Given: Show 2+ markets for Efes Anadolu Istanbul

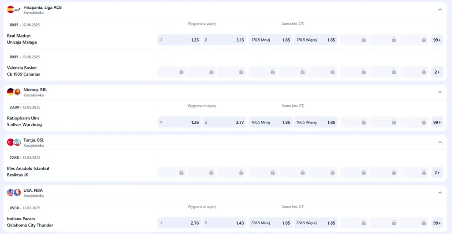Looking at the screenshot, I should [437, 173].
